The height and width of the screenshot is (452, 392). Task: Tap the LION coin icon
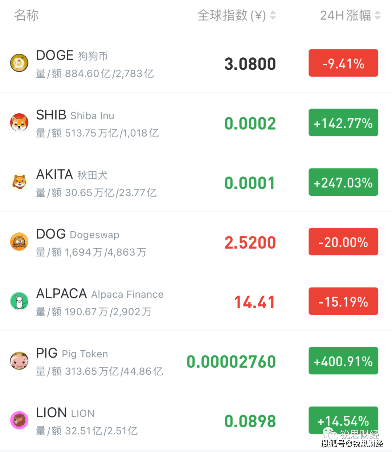pos(19,420)
